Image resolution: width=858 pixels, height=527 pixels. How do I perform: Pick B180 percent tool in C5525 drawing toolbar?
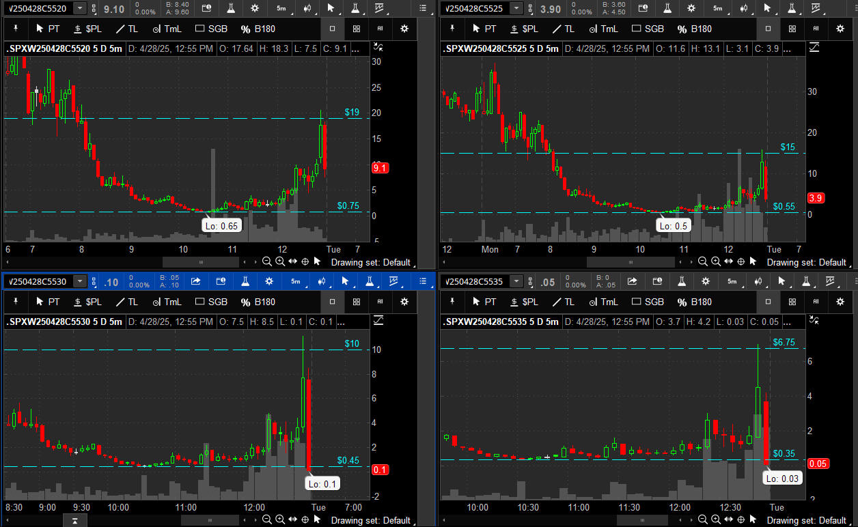point(695,29)
